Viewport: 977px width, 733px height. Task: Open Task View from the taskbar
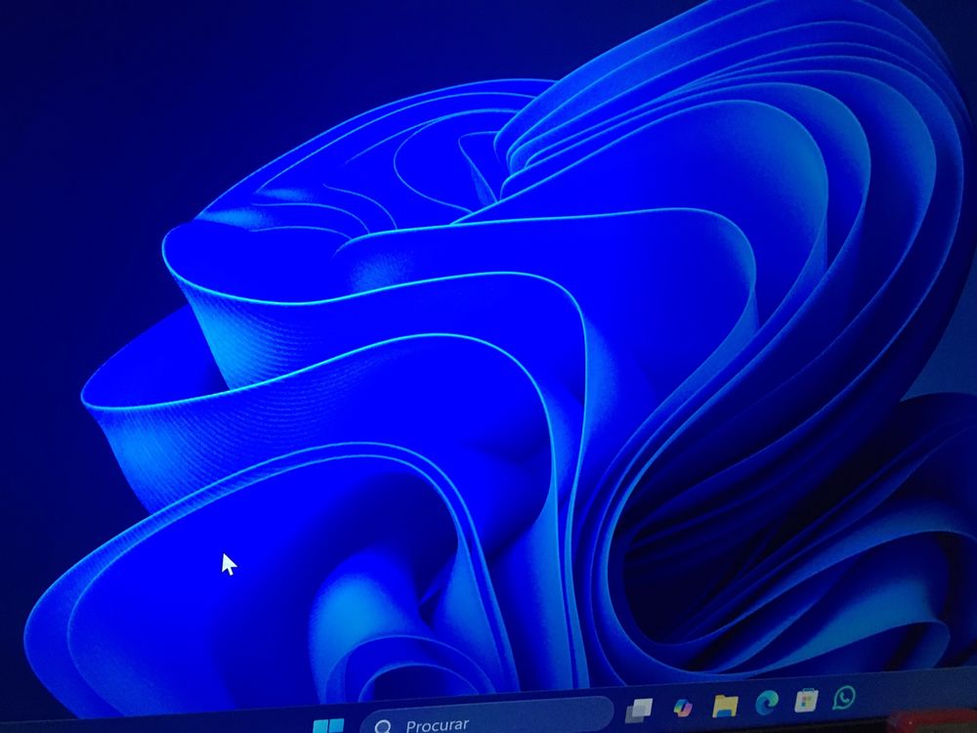(x=639, y=710)
